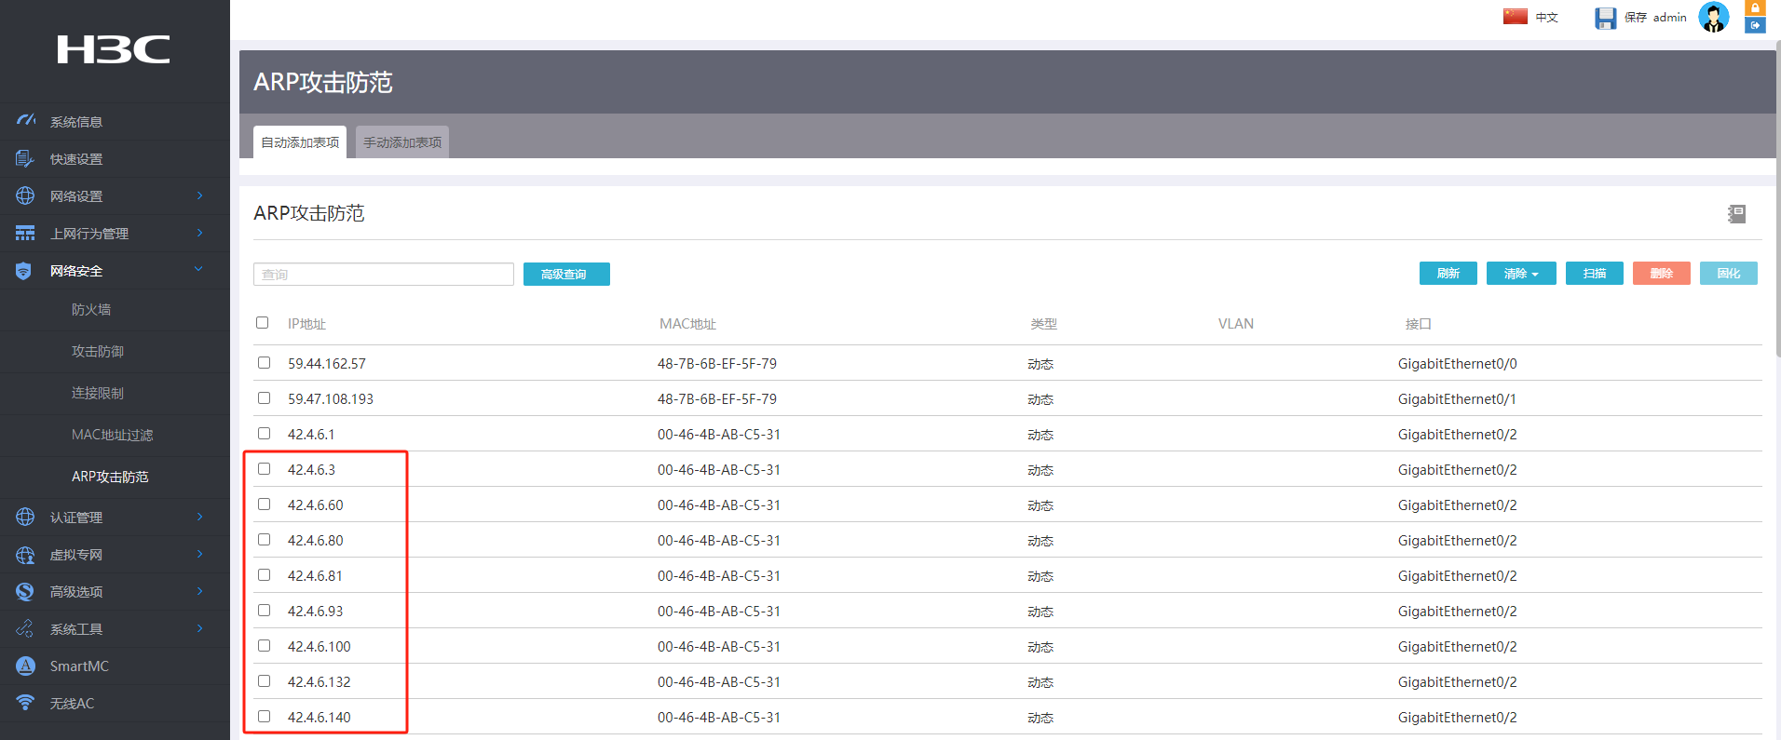Click the MAC地址 column header
Screen dimensions: 1781x740
point(687,324)
